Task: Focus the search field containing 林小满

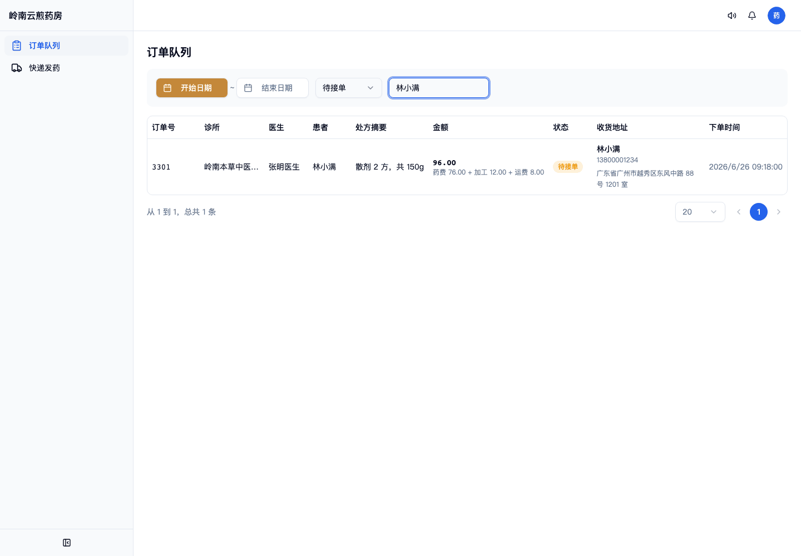Action: pyautogui.click(x=439, y=88)
